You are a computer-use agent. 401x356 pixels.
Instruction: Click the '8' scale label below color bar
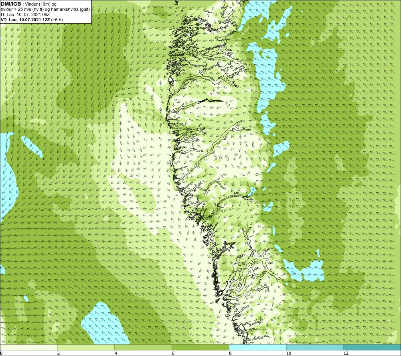point(231,354)
